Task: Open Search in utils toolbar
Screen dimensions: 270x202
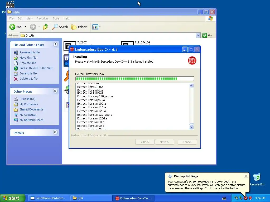Action: click(60, 27)
